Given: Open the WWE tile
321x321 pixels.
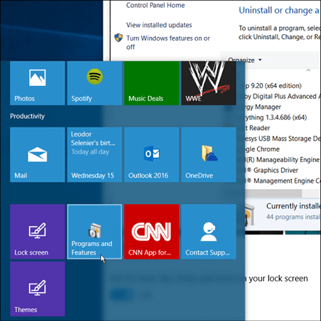Looking at the screenshot, I should (x=209, y=83).
